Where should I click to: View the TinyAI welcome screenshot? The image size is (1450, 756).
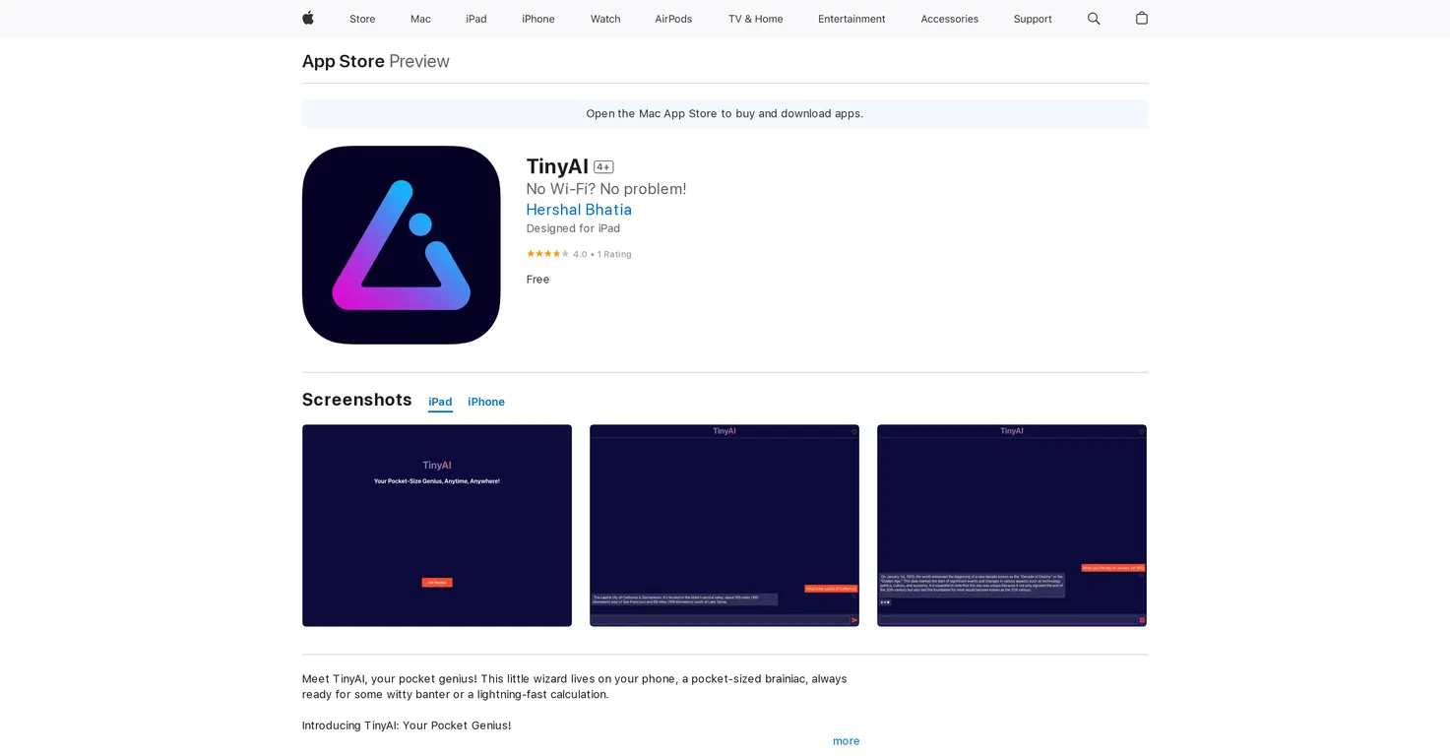[x=437, y=526]
